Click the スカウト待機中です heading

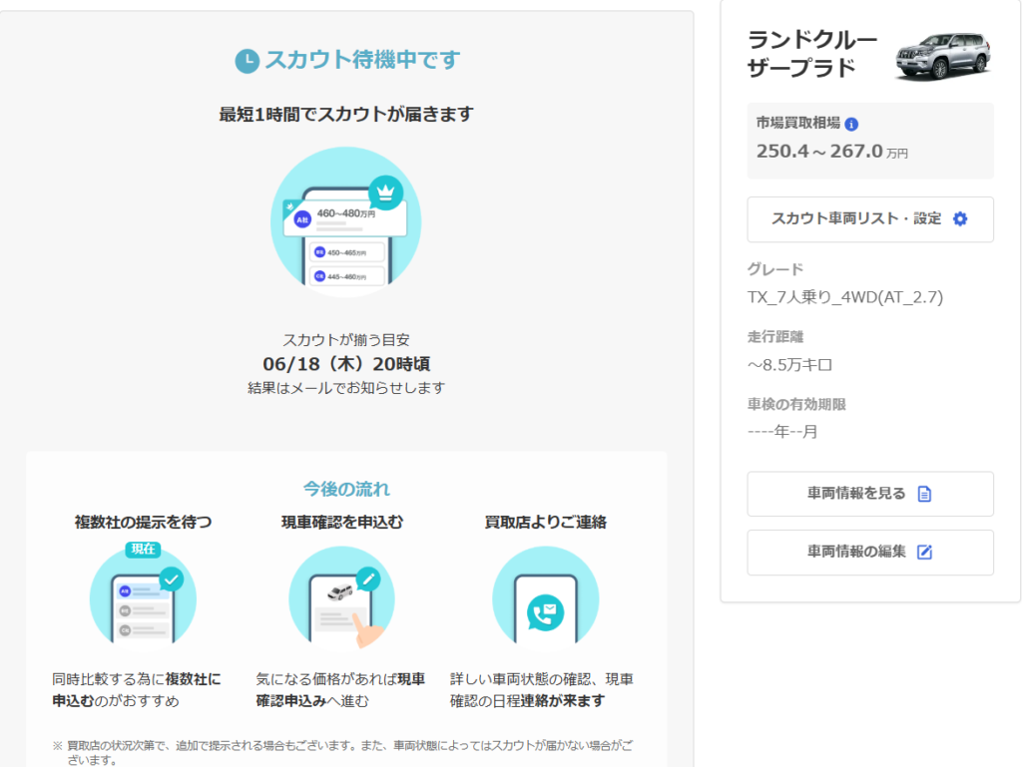pos(361,60)
